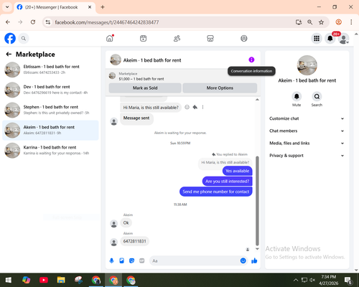Open the Karrina conversation
Viewport: 359px width, 287px height.
(50, 151)
